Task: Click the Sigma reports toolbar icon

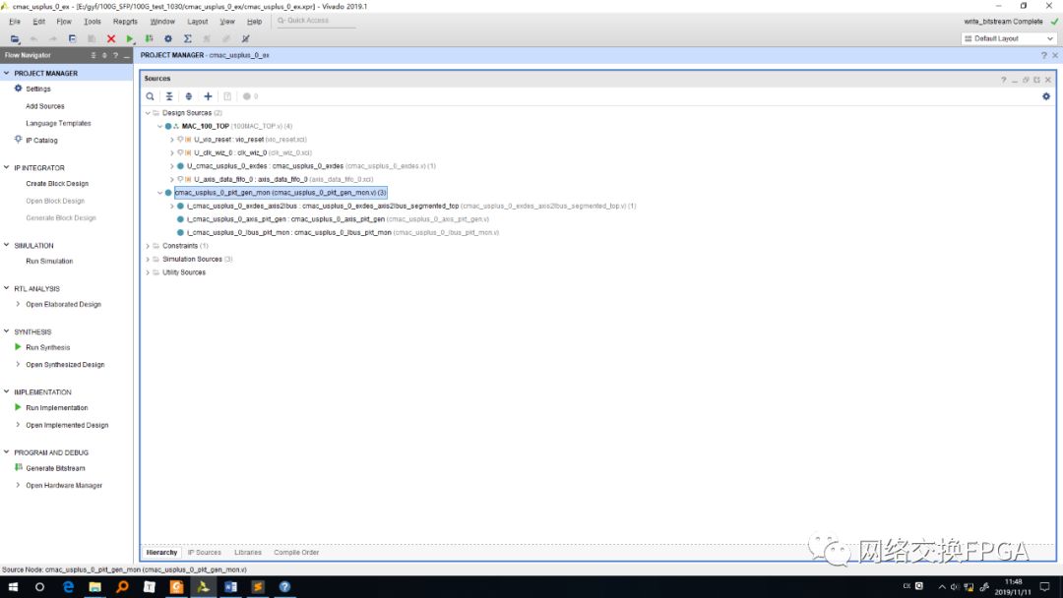Action: pos(187,38)
